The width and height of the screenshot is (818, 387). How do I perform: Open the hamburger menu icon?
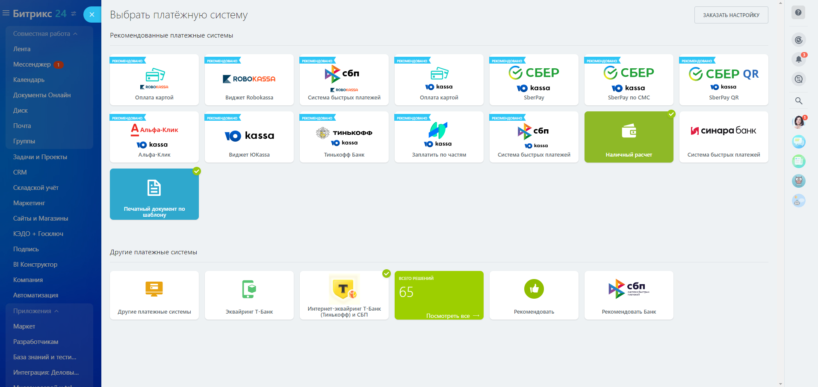pos(6,13)
